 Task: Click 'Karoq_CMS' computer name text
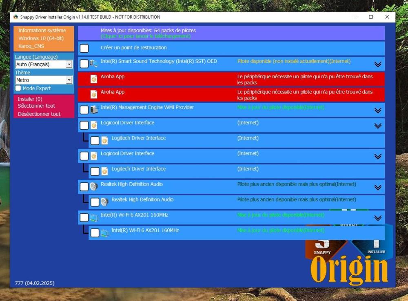coord(31,46)
